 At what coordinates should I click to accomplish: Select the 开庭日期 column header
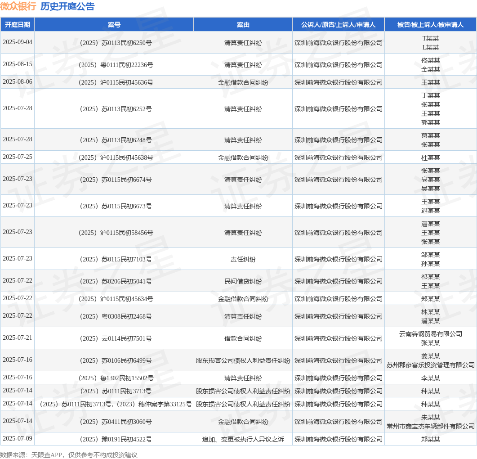[18, 25]
